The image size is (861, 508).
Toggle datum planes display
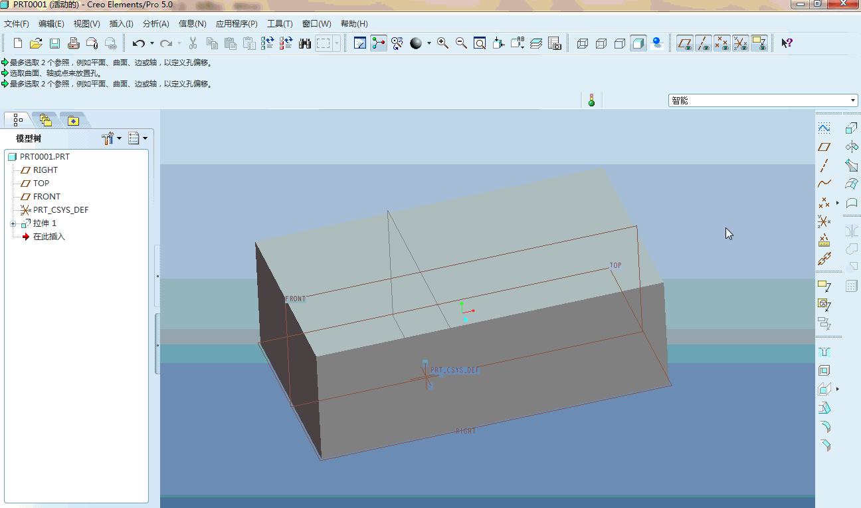pyautogui.click(x=684, y=43)
